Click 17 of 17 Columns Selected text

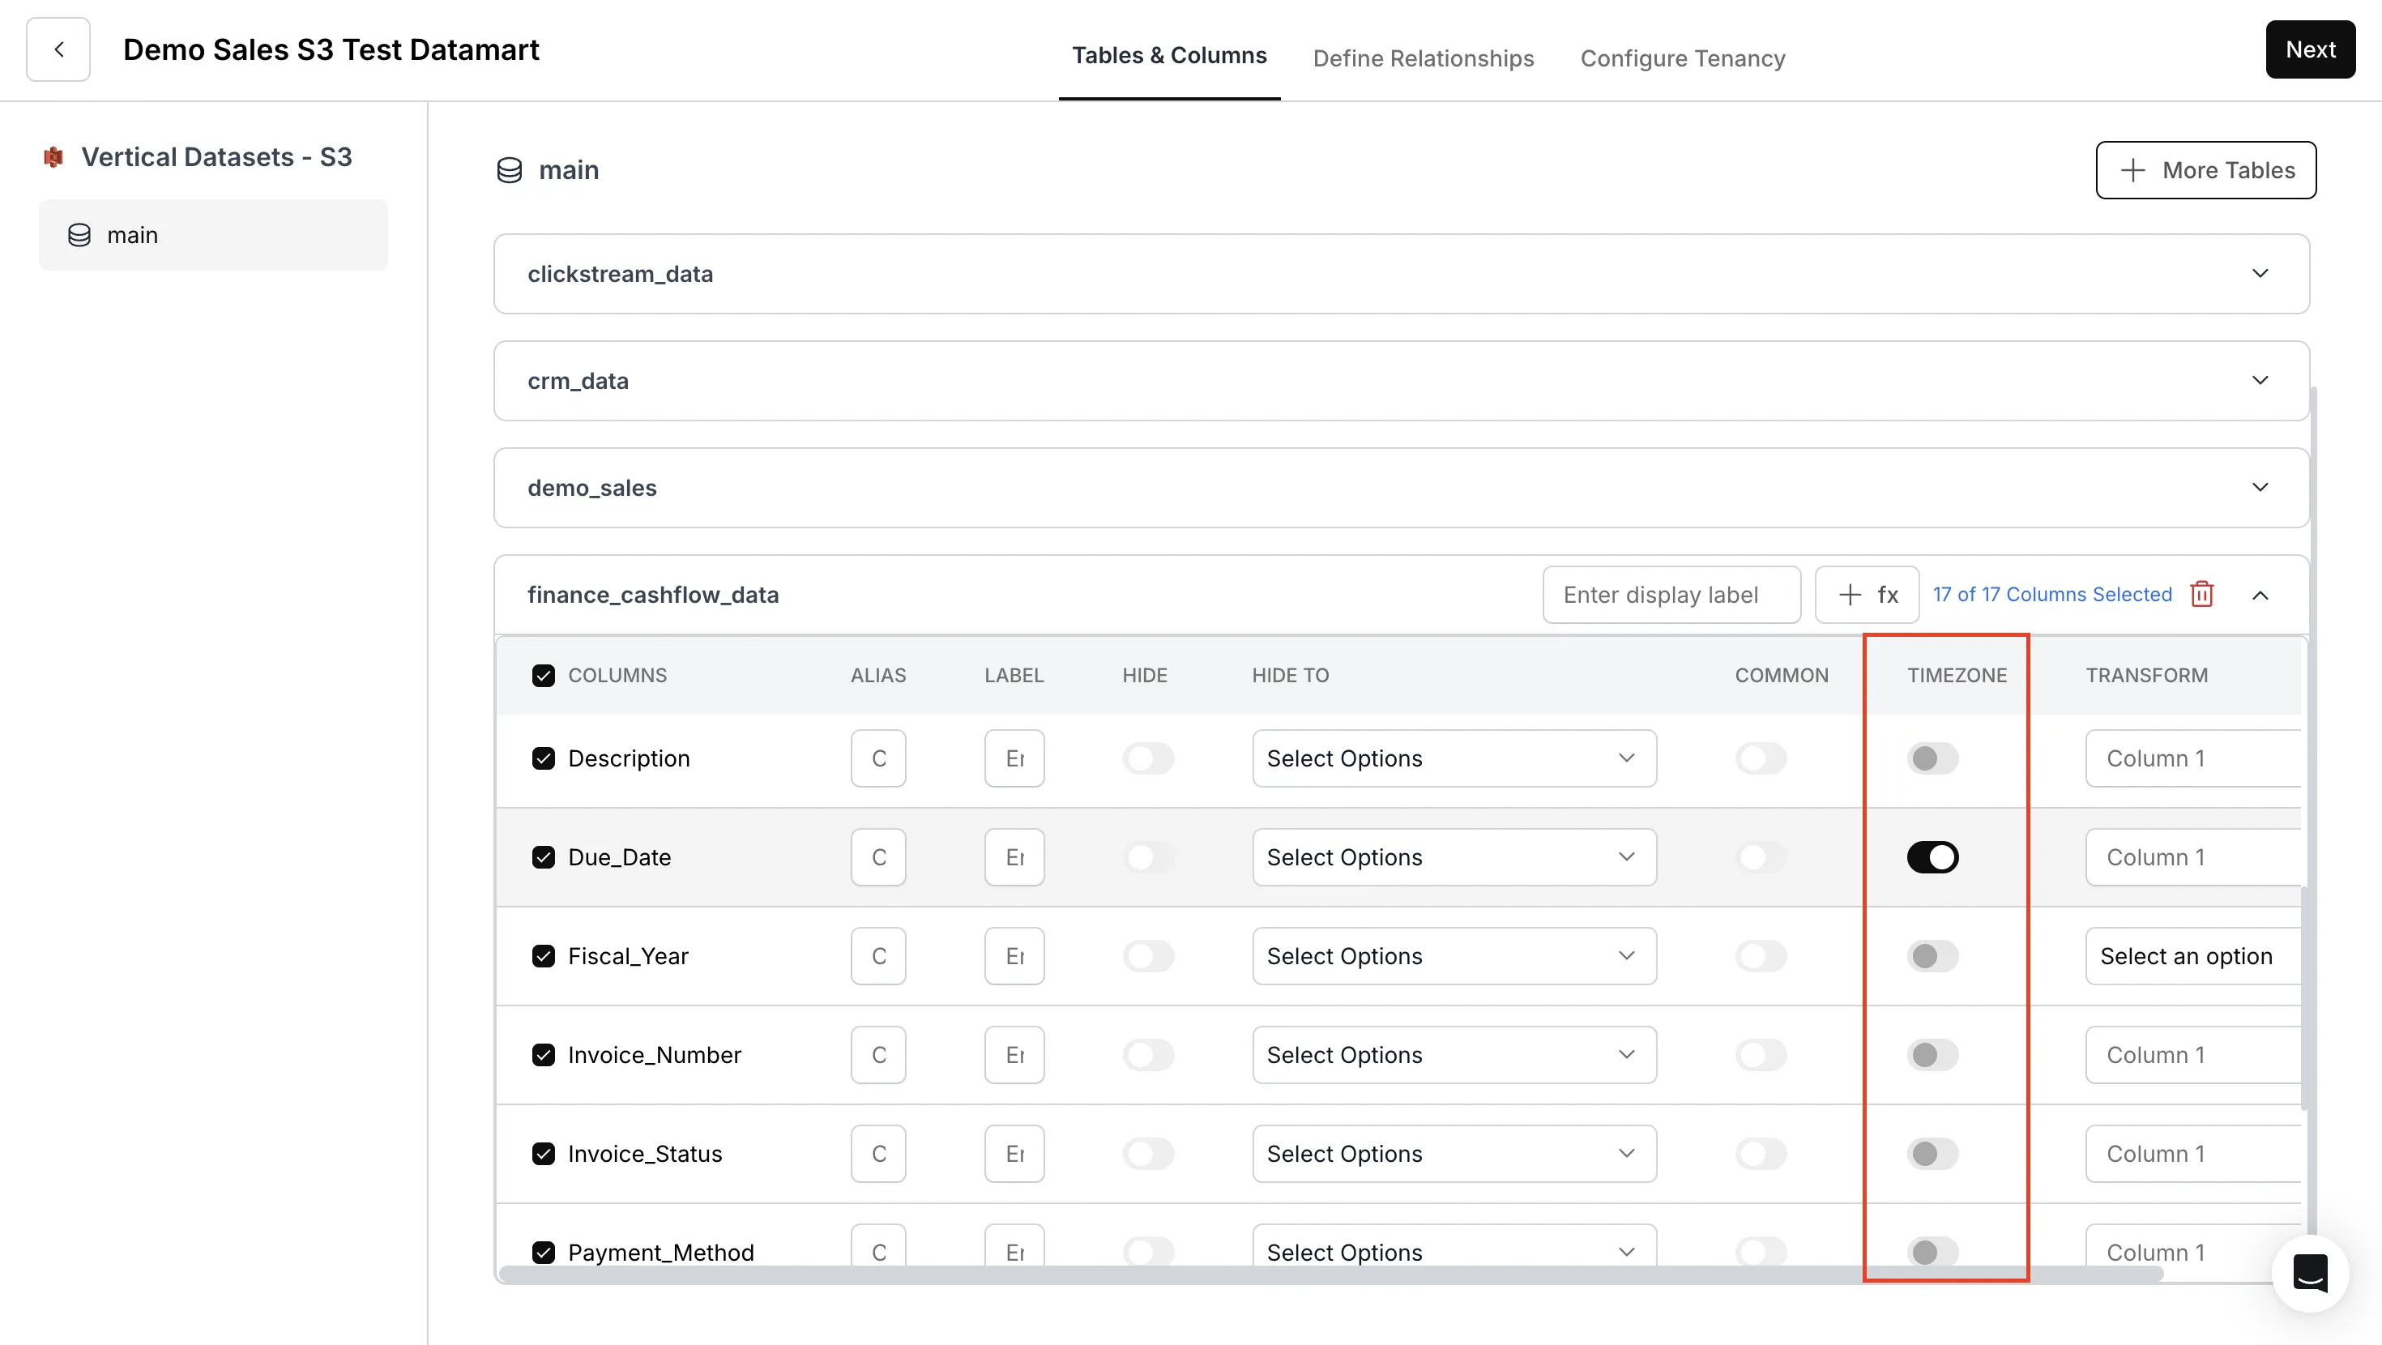click(x=2052, y=595)
